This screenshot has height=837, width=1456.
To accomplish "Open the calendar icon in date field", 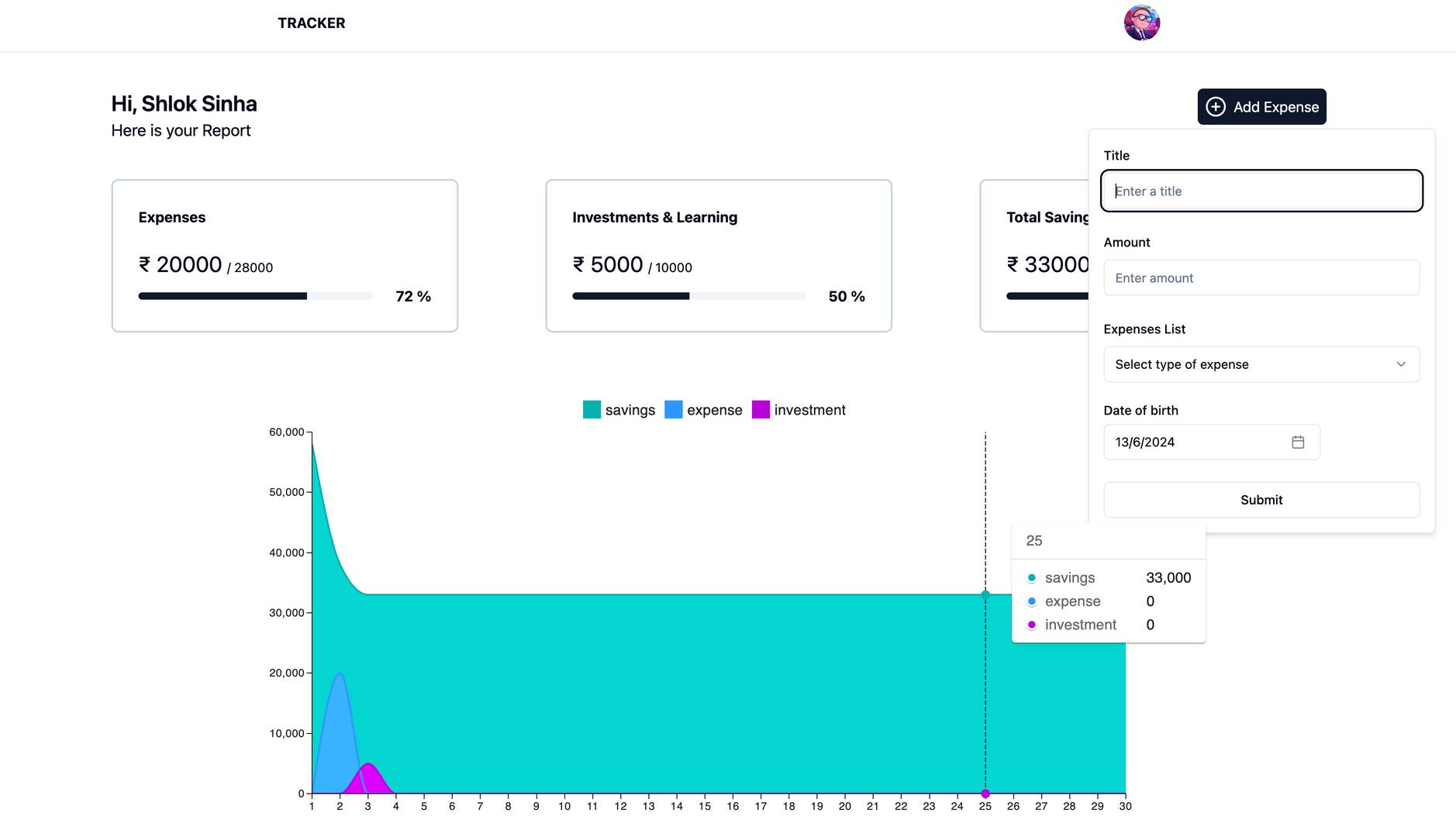I will tap(1298, 442).
